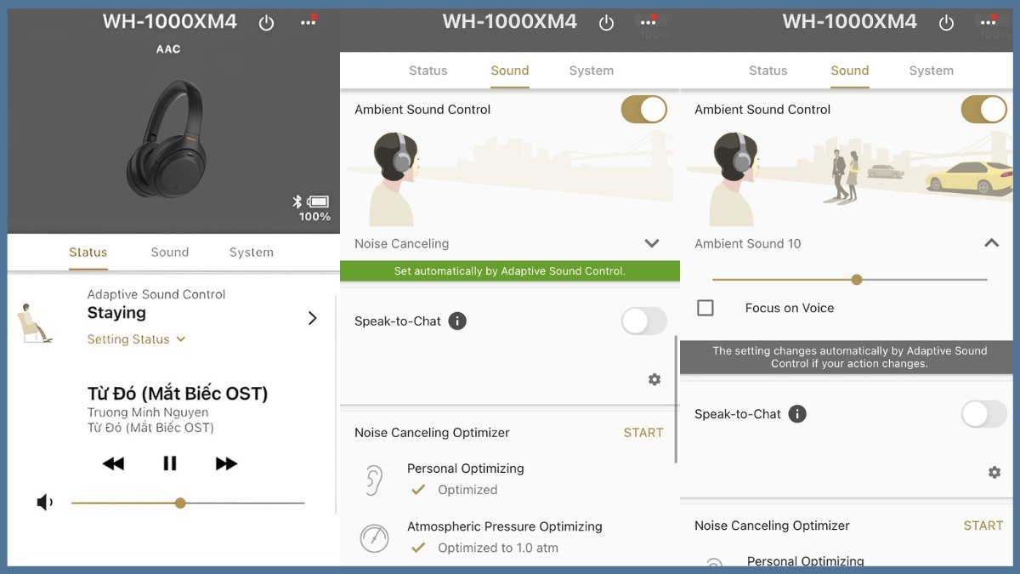The height and width of the screenshot is (574, 1020).
Task: Click the AAC codec label
Action: point(168,49)
